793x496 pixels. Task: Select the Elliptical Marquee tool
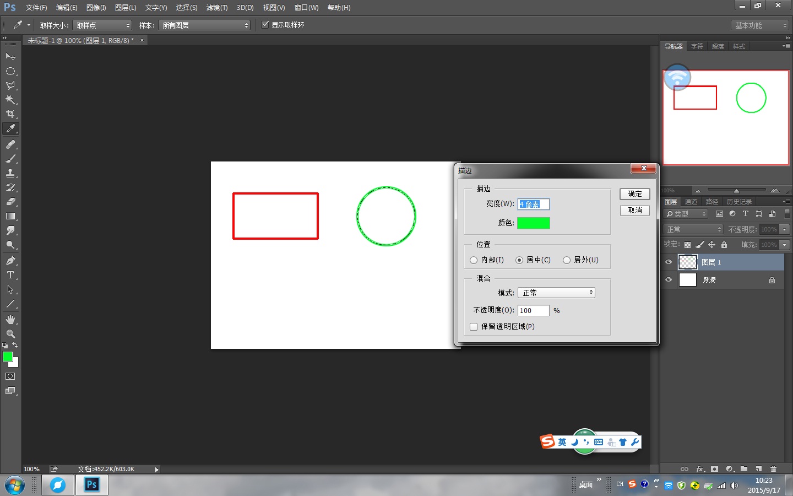coord(10,71)
